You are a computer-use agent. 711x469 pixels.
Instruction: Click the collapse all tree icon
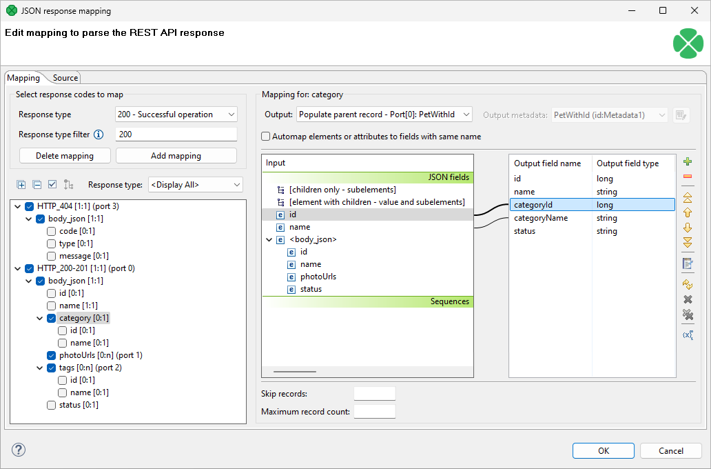[37, 185]
